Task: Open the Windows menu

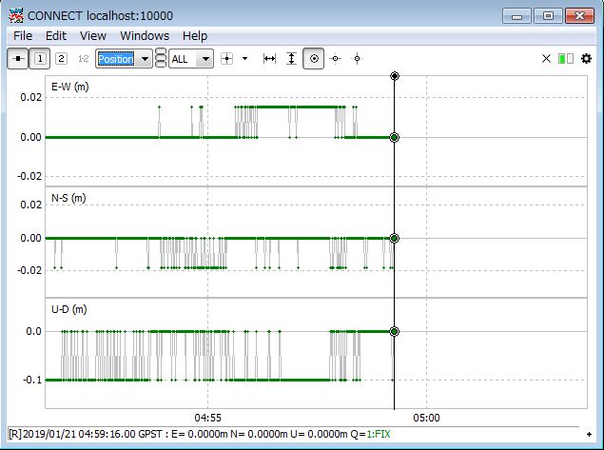Action: coord(145,35)
